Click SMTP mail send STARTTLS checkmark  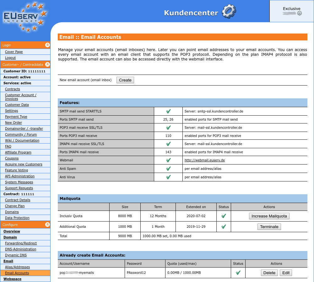(168, 111)
